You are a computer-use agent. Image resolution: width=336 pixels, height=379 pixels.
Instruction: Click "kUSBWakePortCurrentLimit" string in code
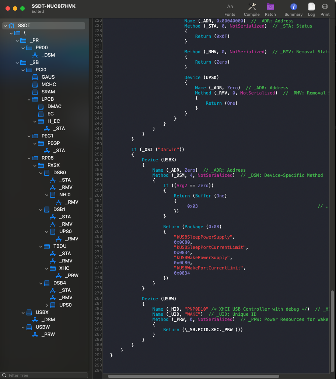pos(209,268)
